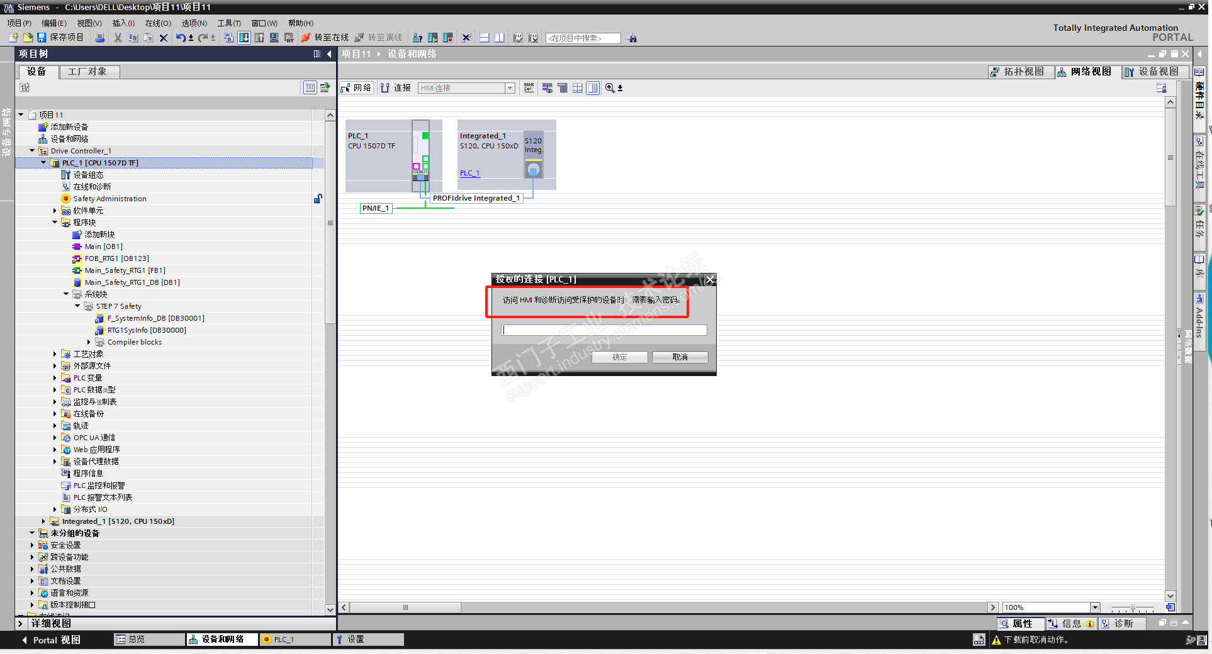Image resolution: width=1212 pixels, height=654 pixels.
Task: Click the warning icon in the status bar
Action: [x=996, y=640]
